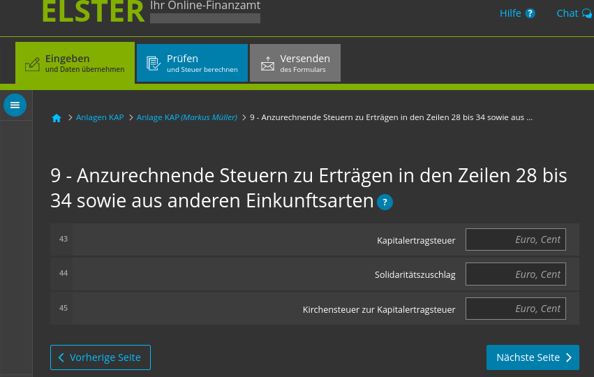Navigate to Anlagen KAP breadcrumb
The image size is (594, 377).
click(100, 117)
